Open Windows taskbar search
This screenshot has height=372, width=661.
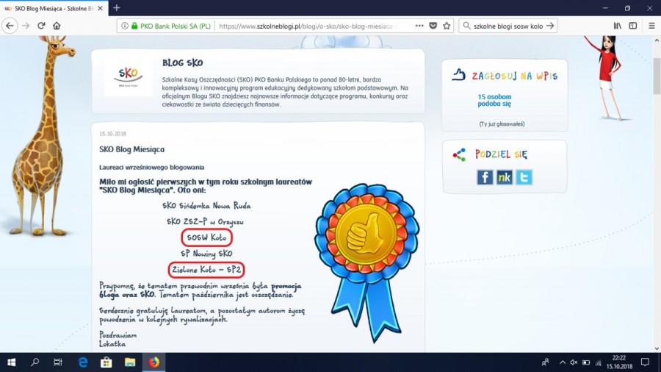(x=35, y=362)
